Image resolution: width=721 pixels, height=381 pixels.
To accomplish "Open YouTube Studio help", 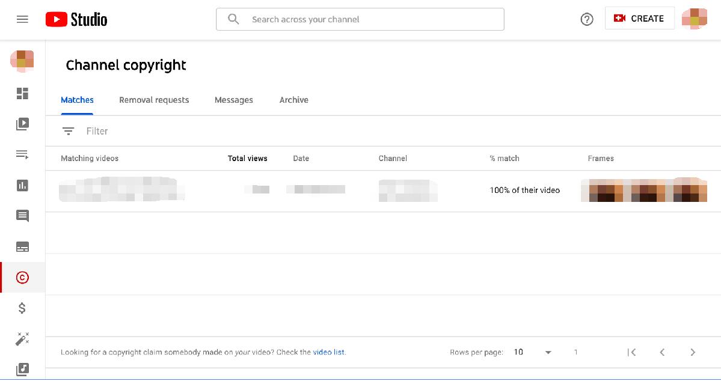I will point(586,19).
